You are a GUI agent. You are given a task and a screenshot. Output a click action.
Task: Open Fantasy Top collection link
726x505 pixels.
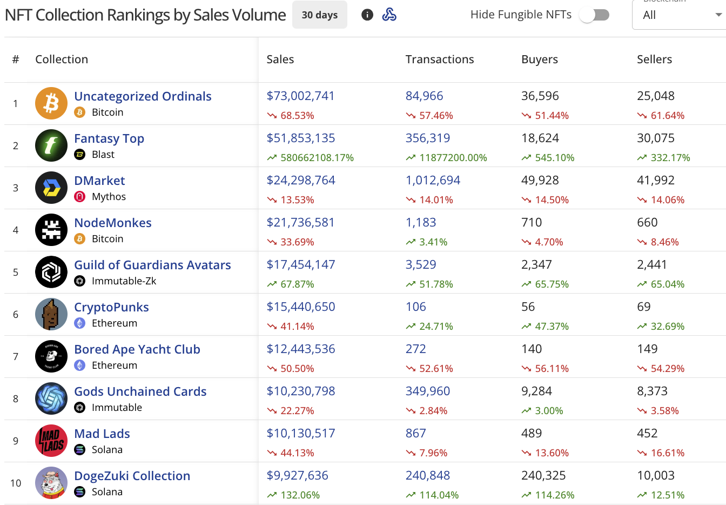click(109, 138)
